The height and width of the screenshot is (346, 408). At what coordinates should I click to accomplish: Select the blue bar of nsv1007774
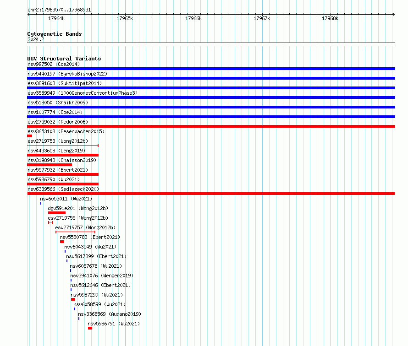[x=211, y=117]
